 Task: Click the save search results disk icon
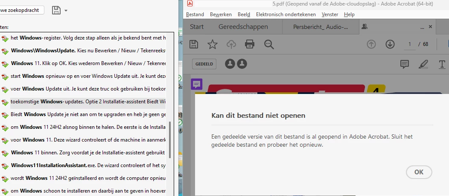click(56, 10)
